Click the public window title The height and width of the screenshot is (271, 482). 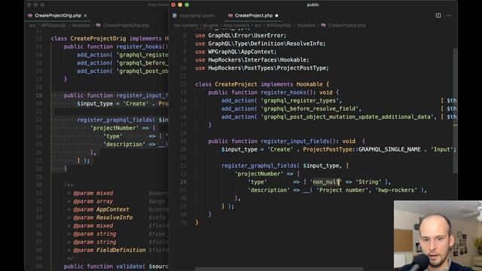coord(313,5)
